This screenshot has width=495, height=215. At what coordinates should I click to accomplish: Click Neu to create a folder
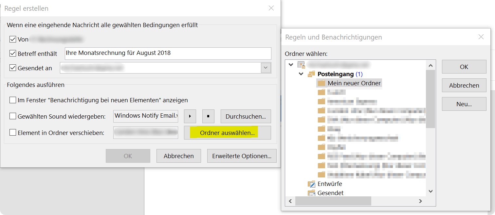[464, 104]
